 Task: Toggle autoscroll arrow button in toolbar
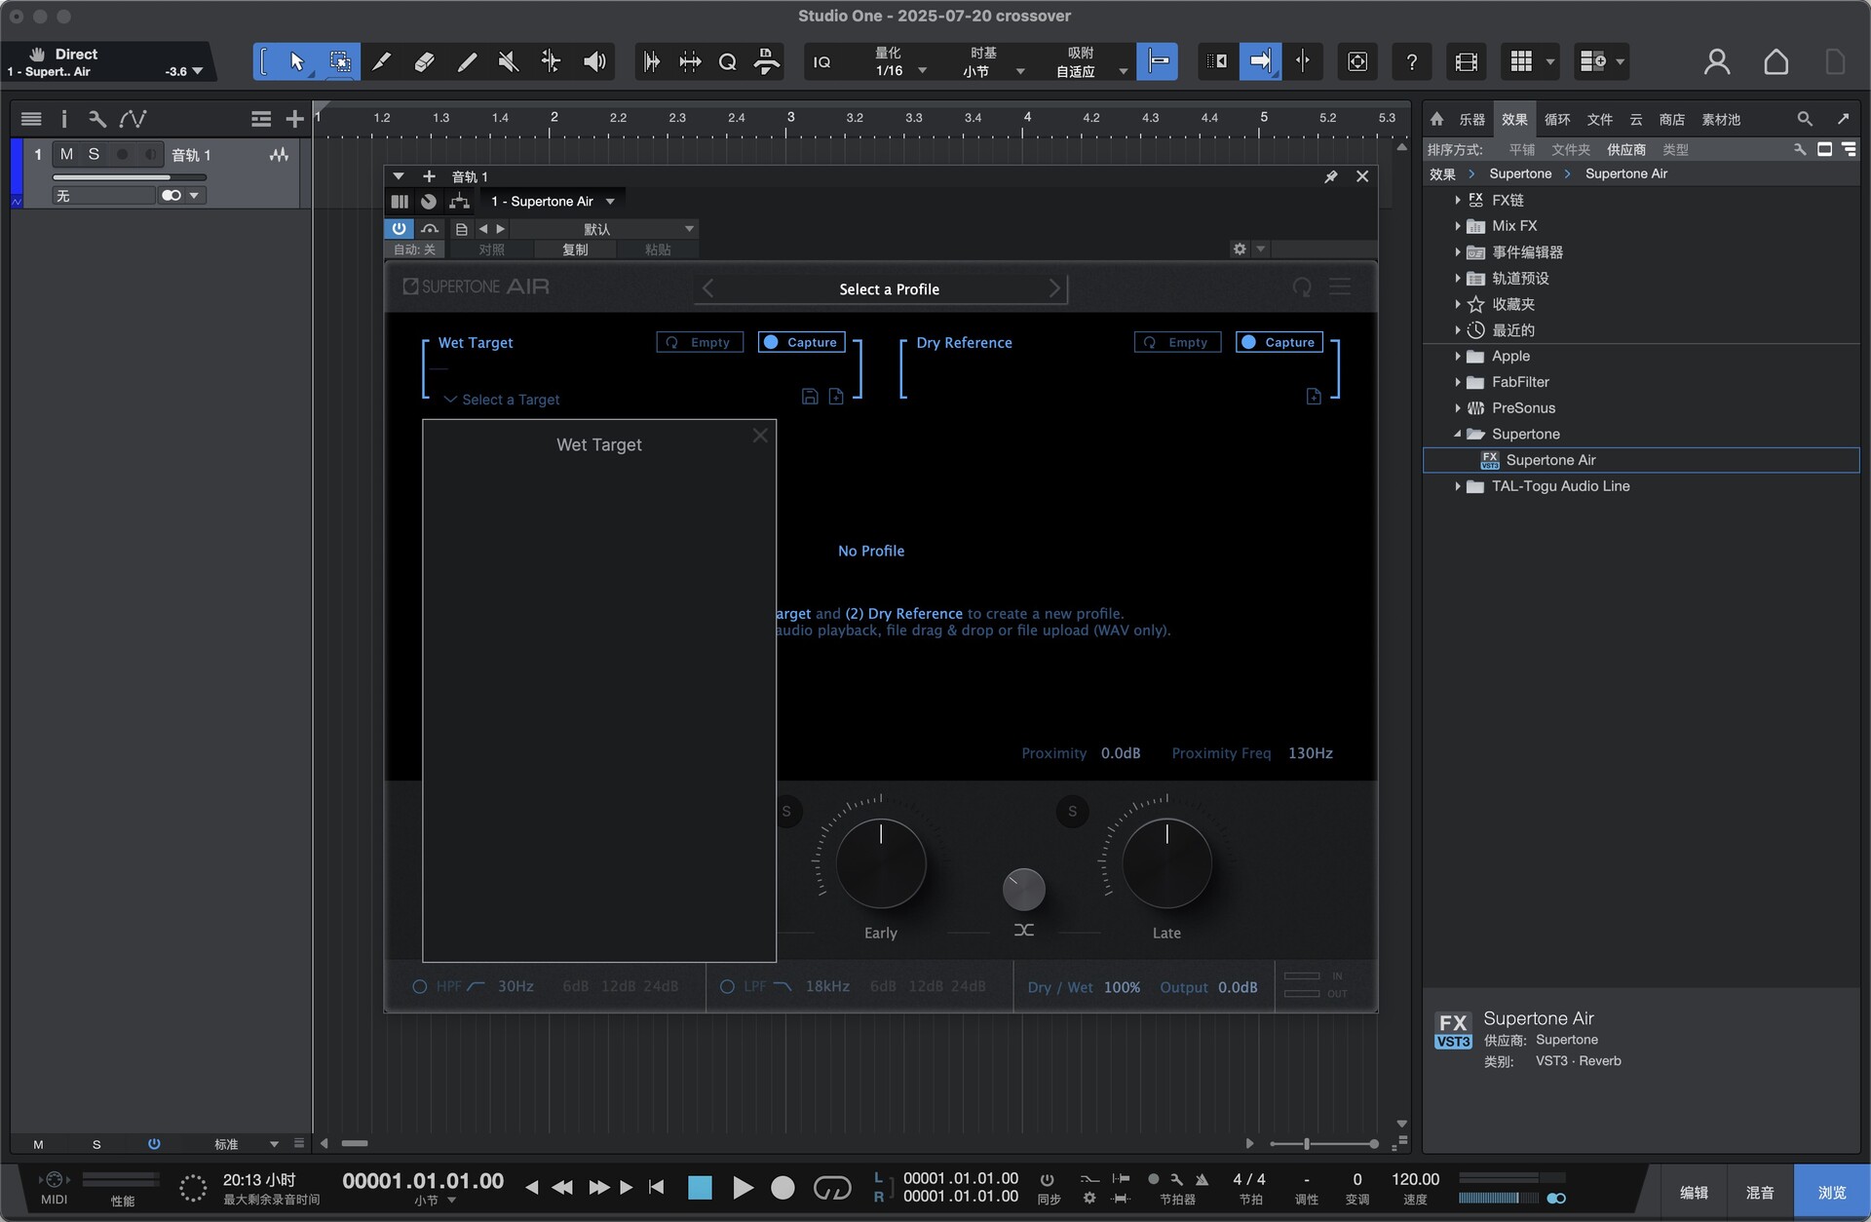[x=1259, y=61]
